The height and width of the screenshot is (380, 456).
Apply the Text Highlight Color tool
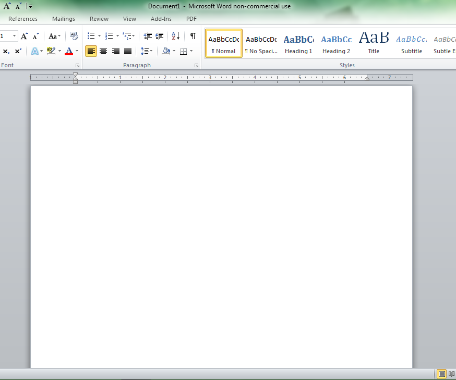pyautogui.click(x=50, y=51)
